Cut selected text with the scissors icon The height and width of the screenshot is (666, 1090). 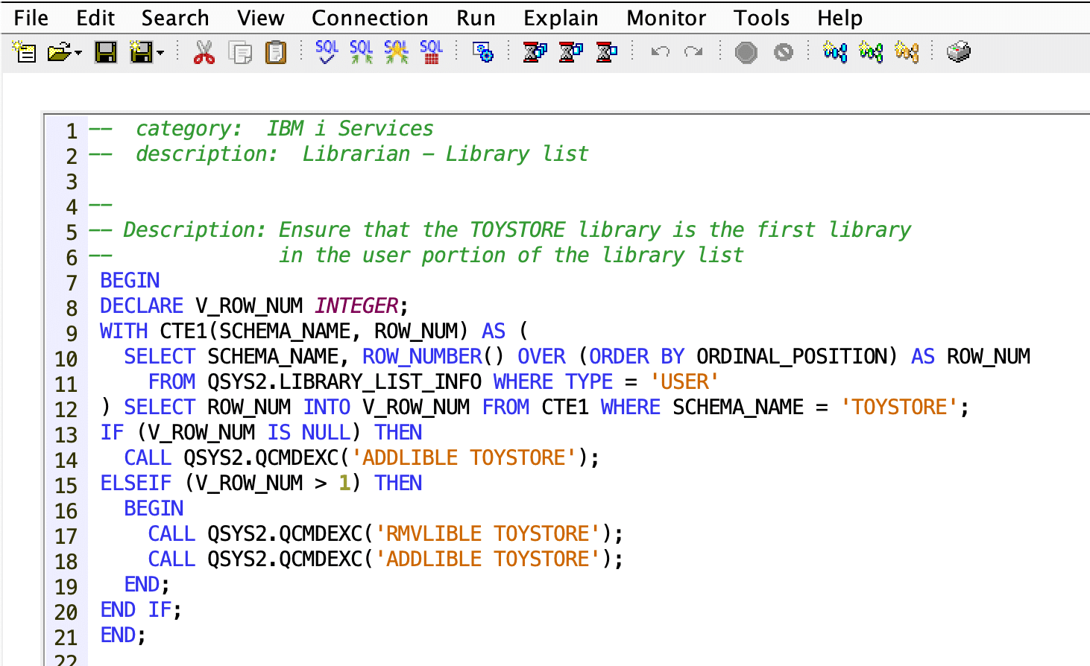204,52
